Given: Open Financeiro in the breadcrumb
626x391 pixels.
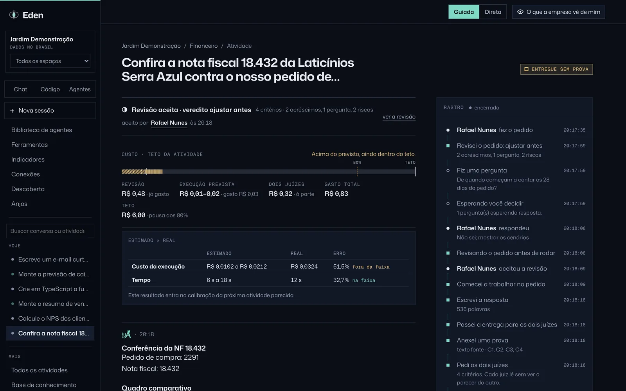Looking at the screenshot, I should (x=203, y=46).
